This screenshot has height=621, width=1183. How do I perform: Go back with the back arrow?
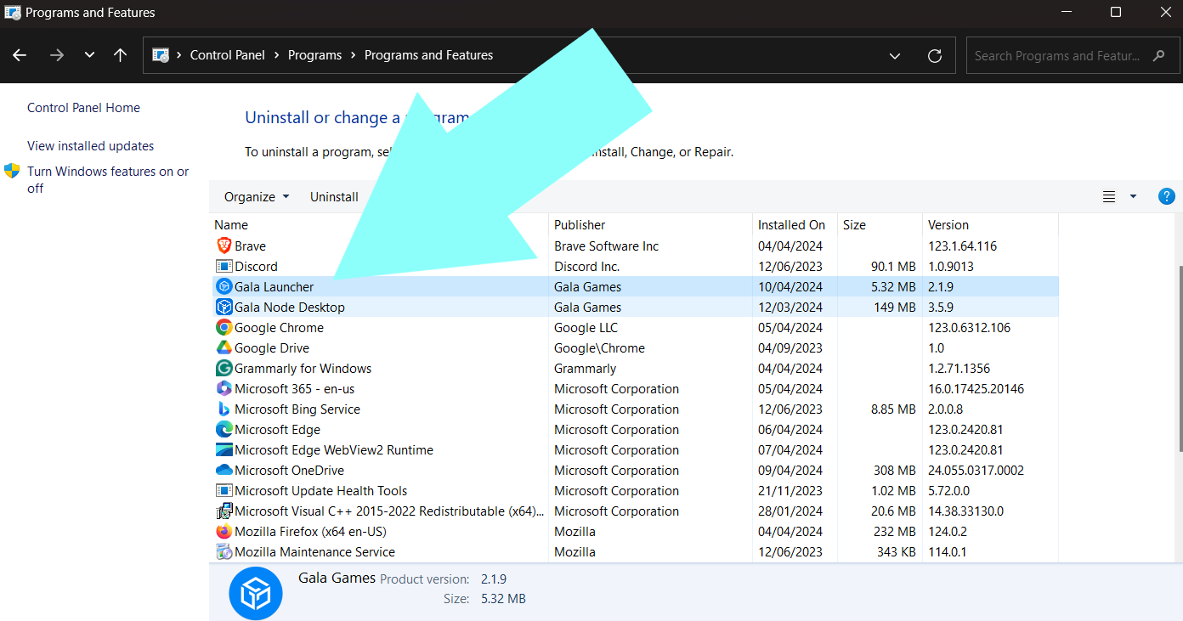(x=20, y=55)
